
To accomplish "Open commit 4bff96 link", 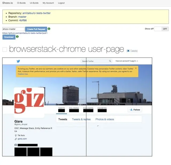I will pyautogui.click(x=23, y=20).
